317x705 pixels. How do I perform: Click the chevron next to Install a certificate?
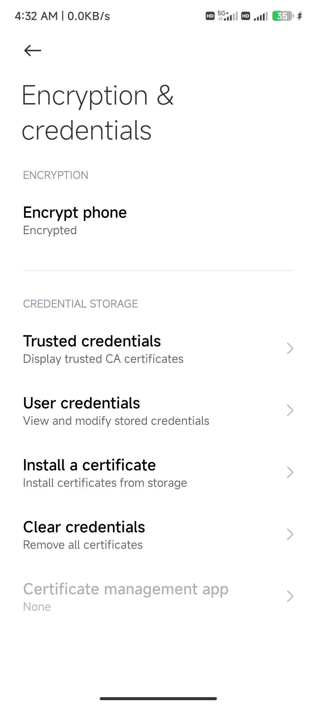point(290,472)
